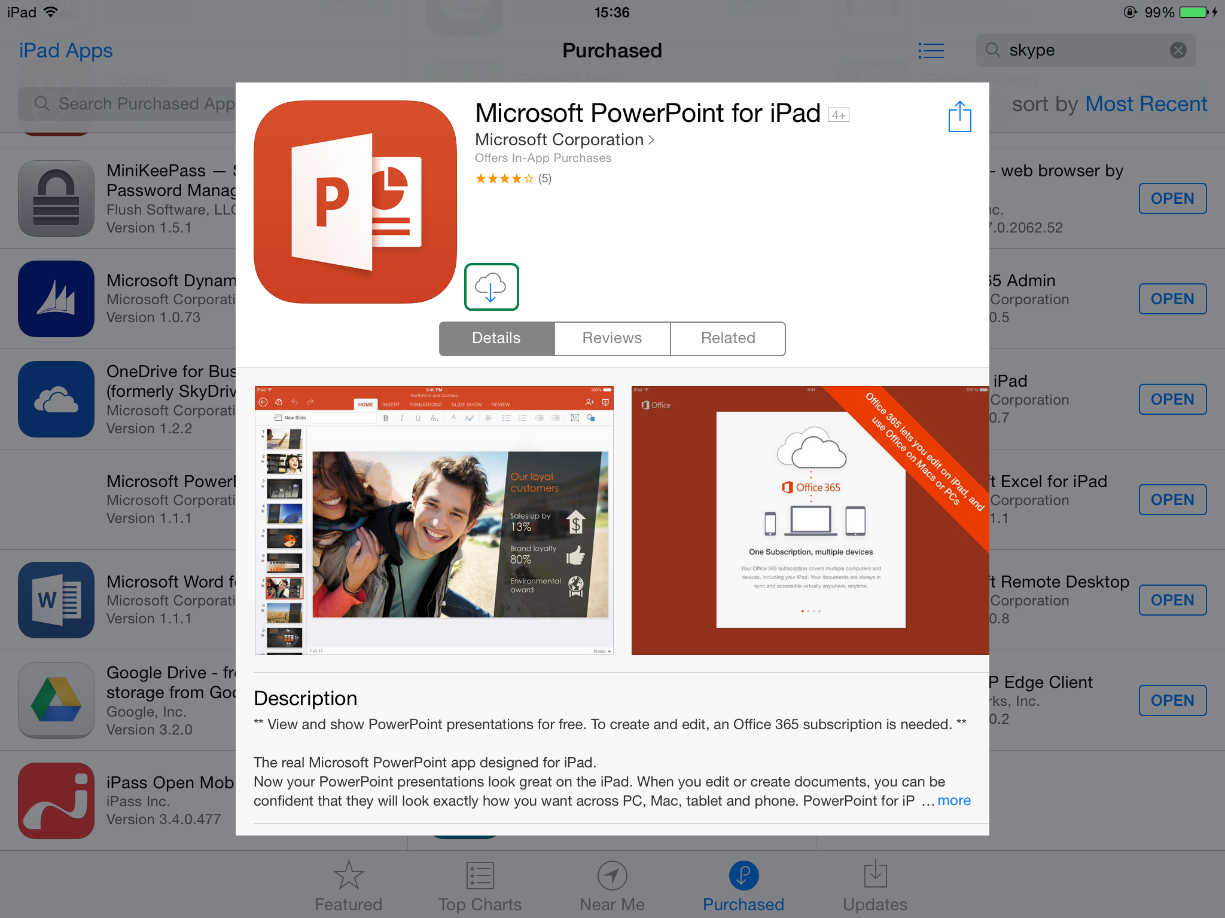Switch to the Related tab
The height and width of the screenshot is (918, 1225).
[727, 338]
